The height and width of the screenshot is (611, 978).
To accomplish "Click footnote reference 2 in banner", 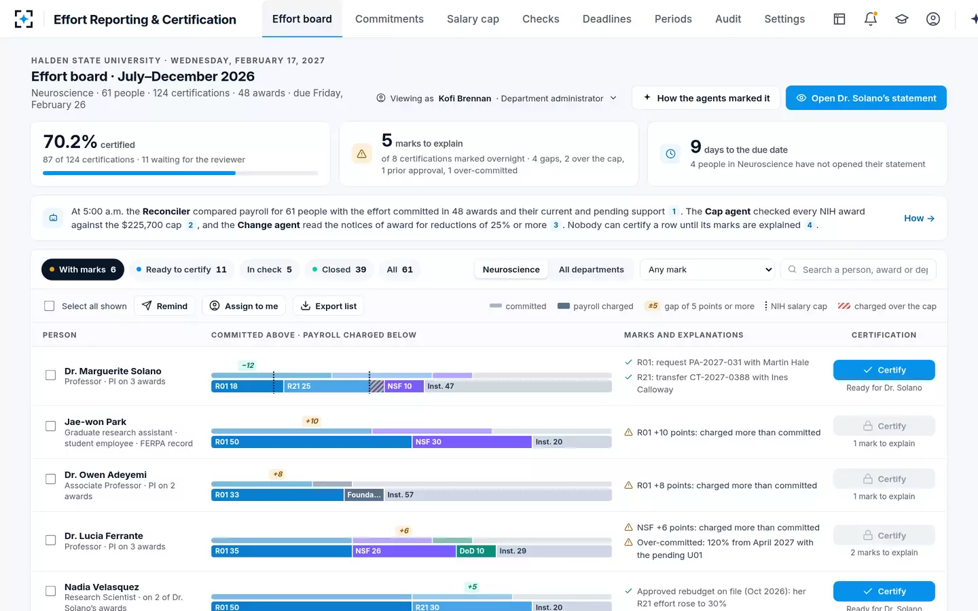I will coord(190,225).
